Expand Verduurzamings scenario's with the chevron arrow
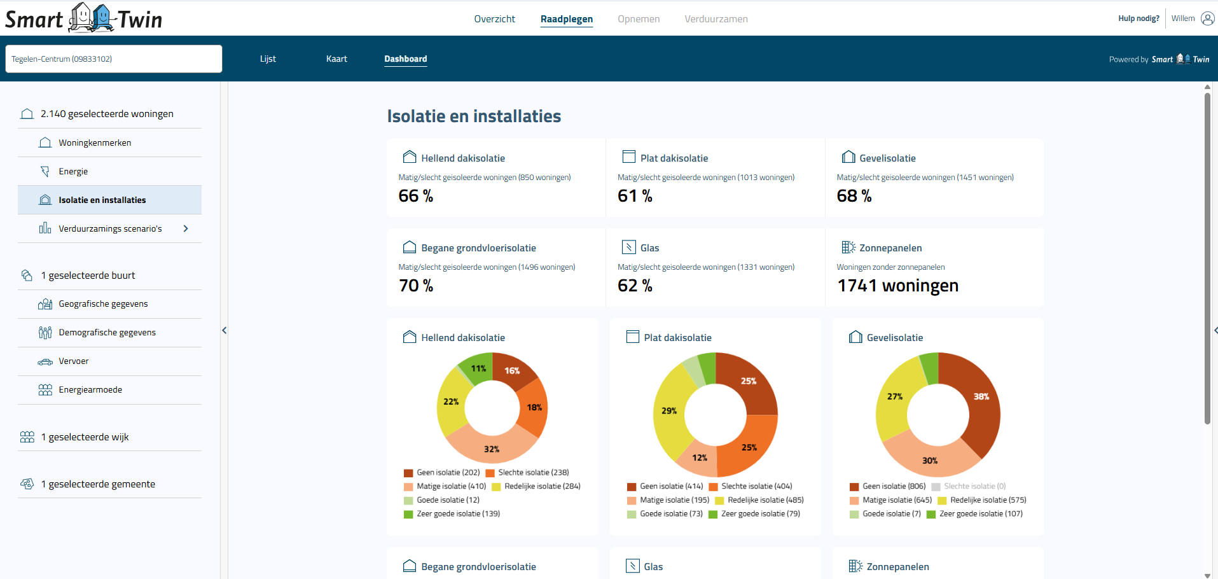 tap(186, 228)
